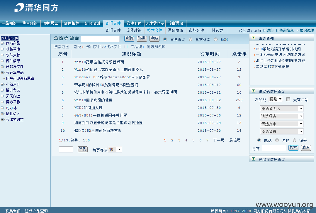The height and width of the screenshot is (213, 316).
Task: Open article win10回滚功能的使用
Action: [x=93, y=100]
